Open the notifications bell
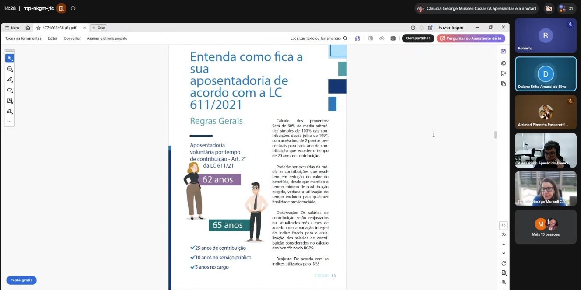 pyautogui.click(x=422, y=28)
